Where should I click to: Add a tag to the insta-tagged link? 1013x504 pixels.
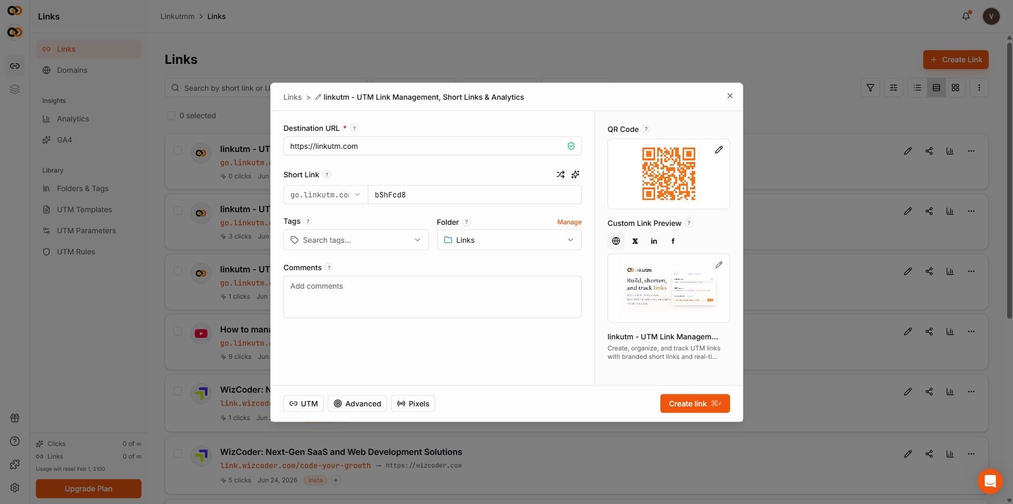coord(336,480)
